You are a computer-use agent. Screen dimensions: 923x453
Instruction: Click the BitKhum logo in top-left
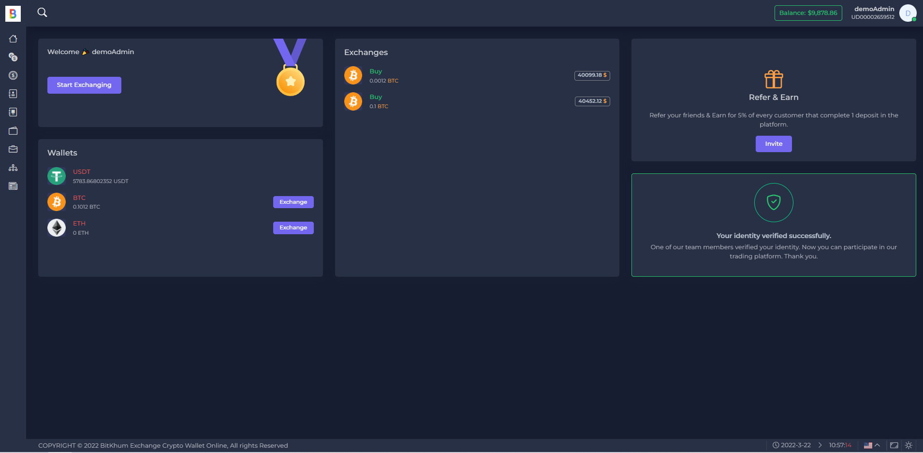pos(13,14)
